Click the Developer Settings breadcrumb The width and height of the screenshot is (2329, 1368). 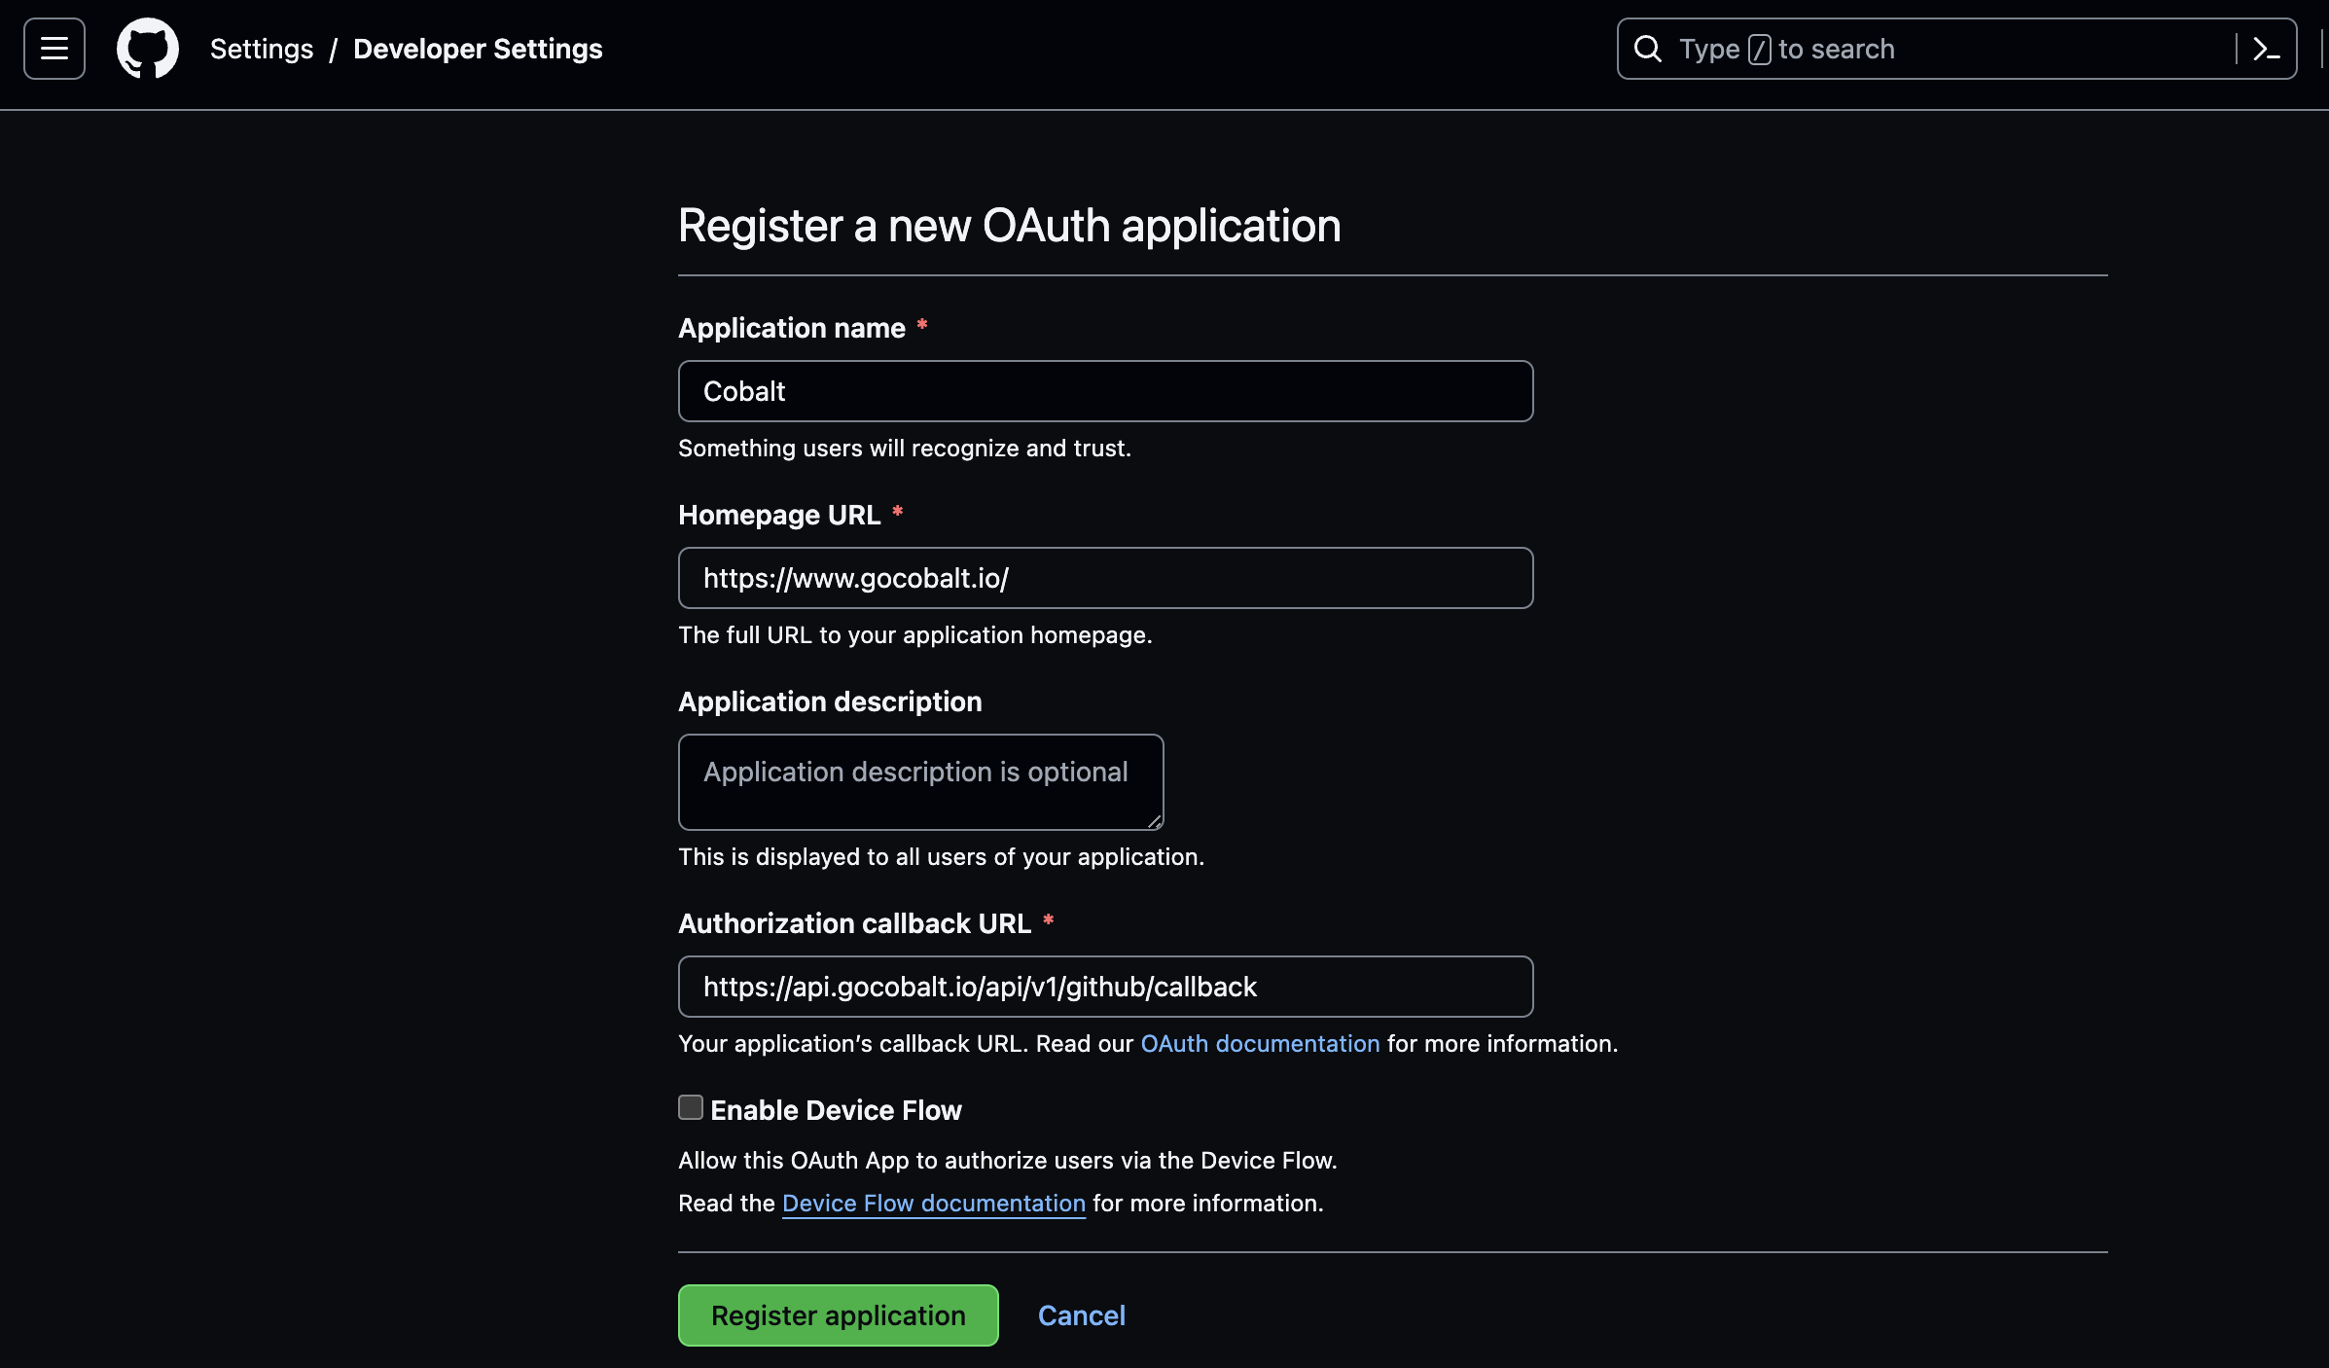click(479, 48)
